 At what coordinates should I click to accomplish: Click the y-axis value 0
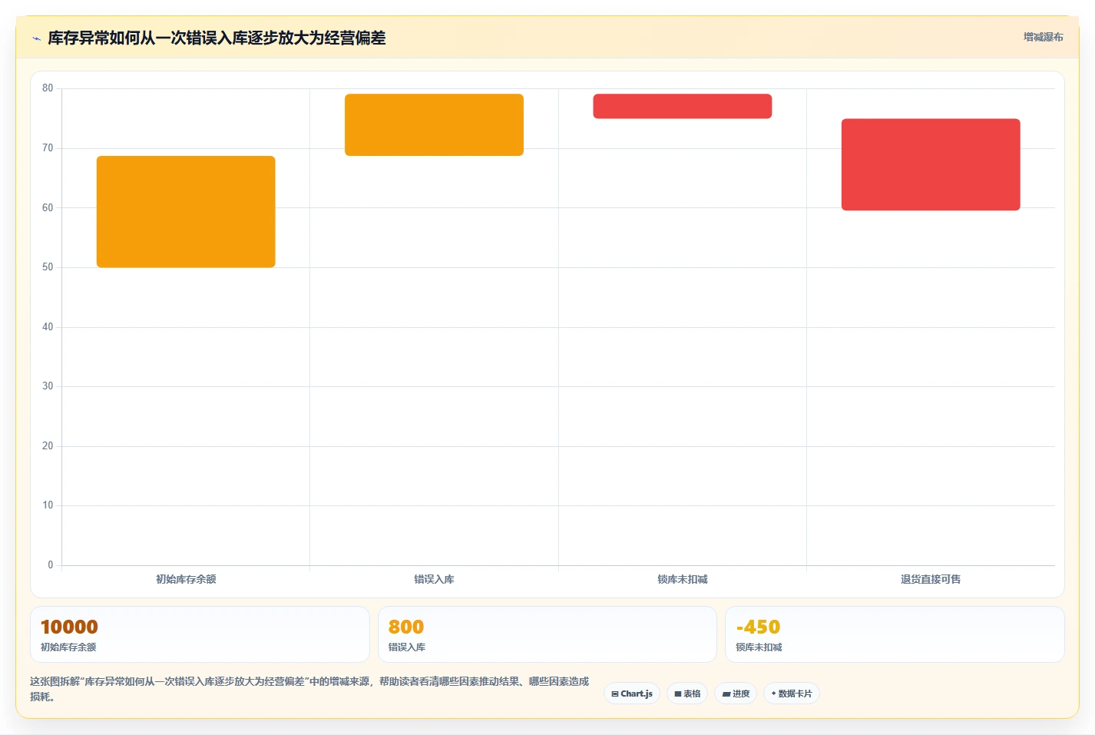click(x=51, y=565)
